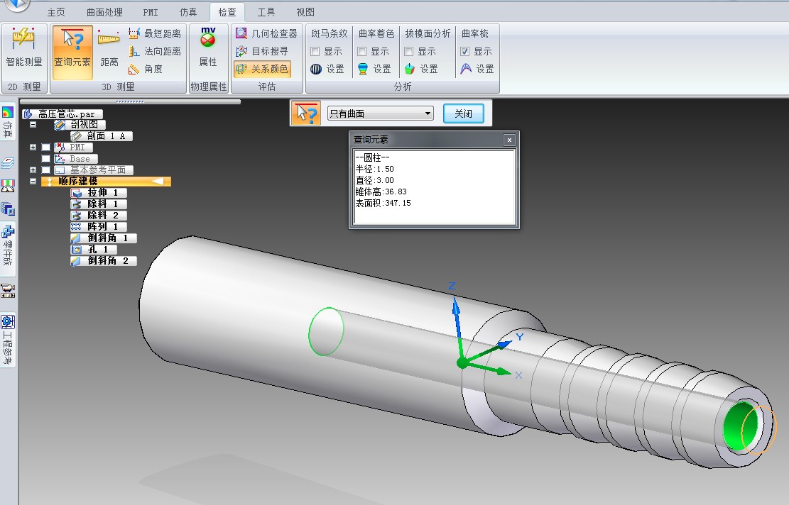This screenshot has width=789, height=505.
Task: Click the 距离 distance measuring icon
Action: [x=109, y=49]
